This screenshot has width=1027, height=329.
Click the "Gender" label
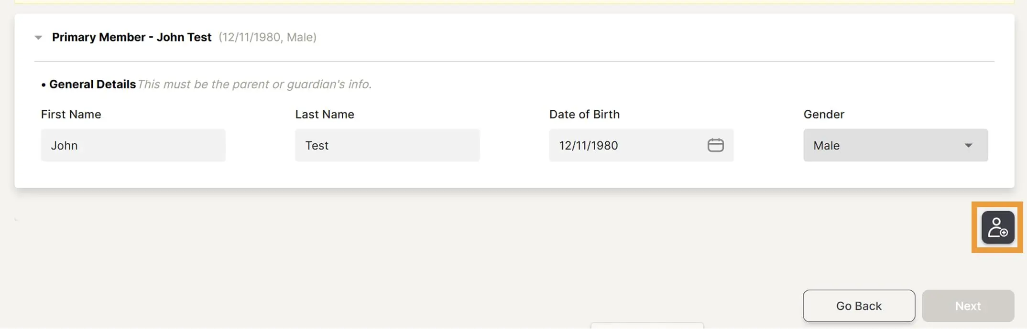click(x=823, y=115)
